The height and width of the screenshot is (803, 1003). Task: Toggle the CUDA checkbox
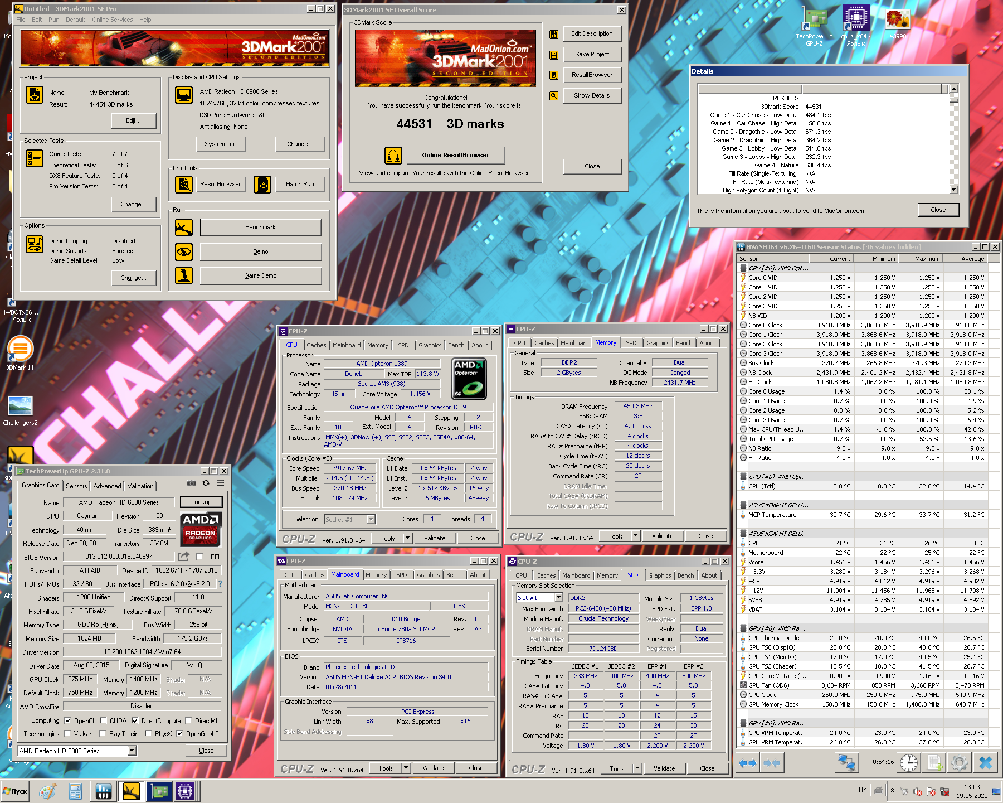(x=103, y=721)
